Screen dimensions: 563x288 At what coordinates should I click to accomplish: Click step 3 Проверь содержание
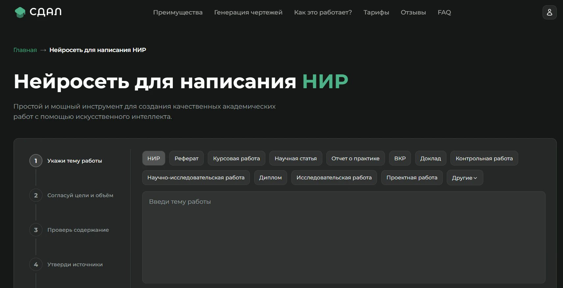(x=69, y=230)
